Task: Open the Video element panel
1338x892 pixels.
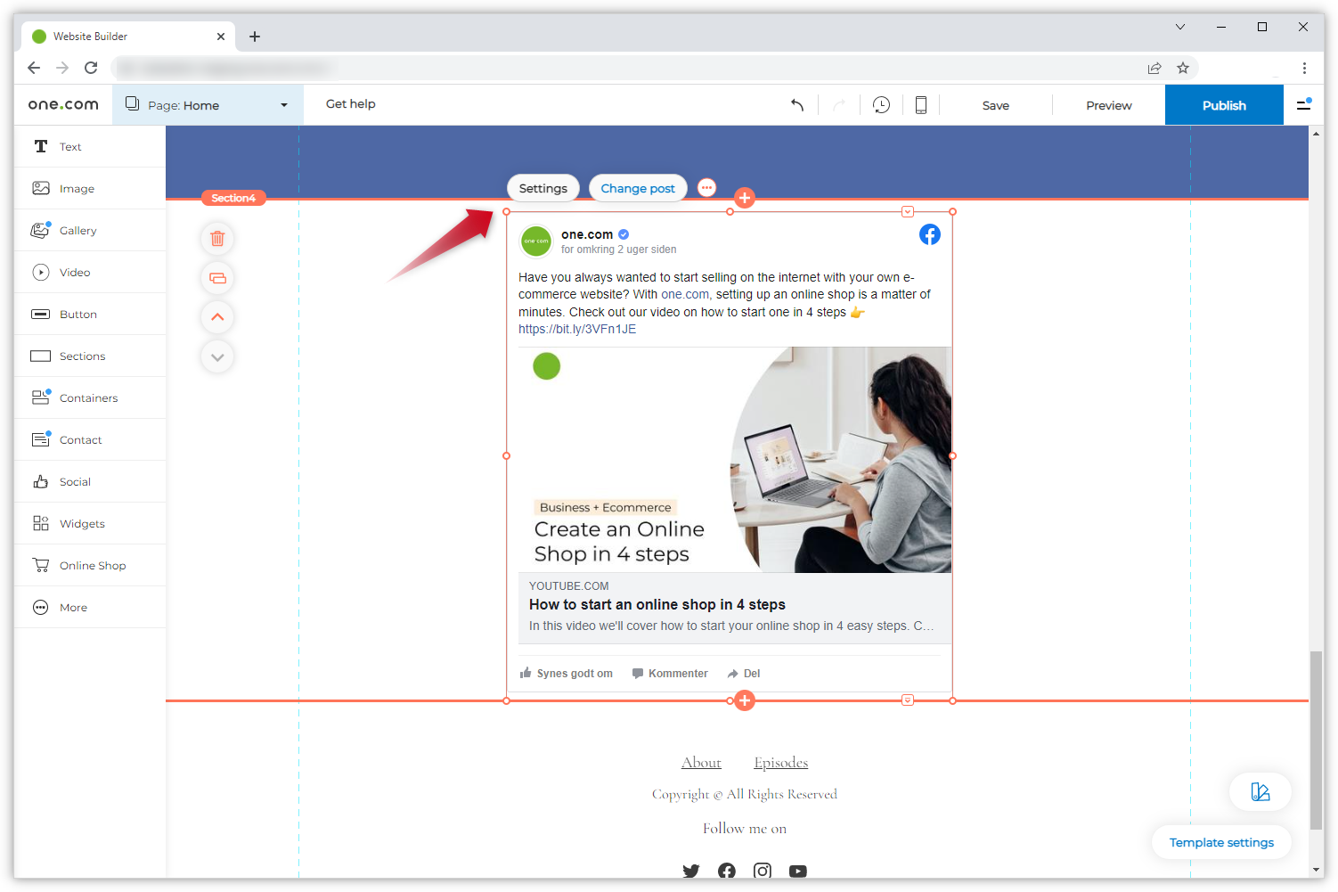Action: [x=75, y=272]
